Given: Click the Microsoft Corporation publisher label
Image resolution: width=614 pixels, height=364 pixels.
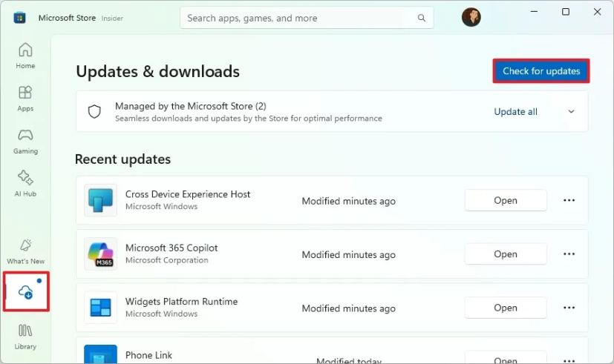Looking at the screenshot, I should click(x=167, y=260).
